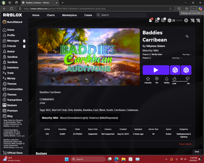Open Task View on the taskbar
The height and width of the screenshot is (163, 204).
point(109,159)
